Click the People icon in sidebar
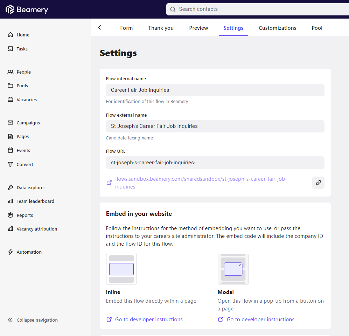The height and width of the screenshot is (336, 349). click(11, 72)
